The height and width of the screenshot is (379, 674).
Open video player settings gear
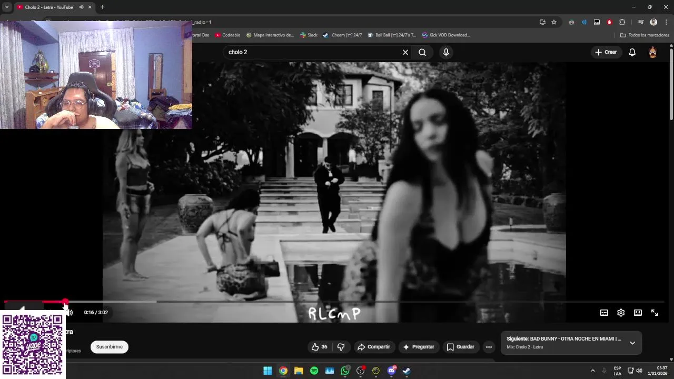(x=621, y=313)
